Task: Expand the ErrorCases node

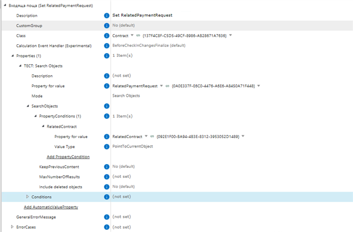Action: pos(12,227)
